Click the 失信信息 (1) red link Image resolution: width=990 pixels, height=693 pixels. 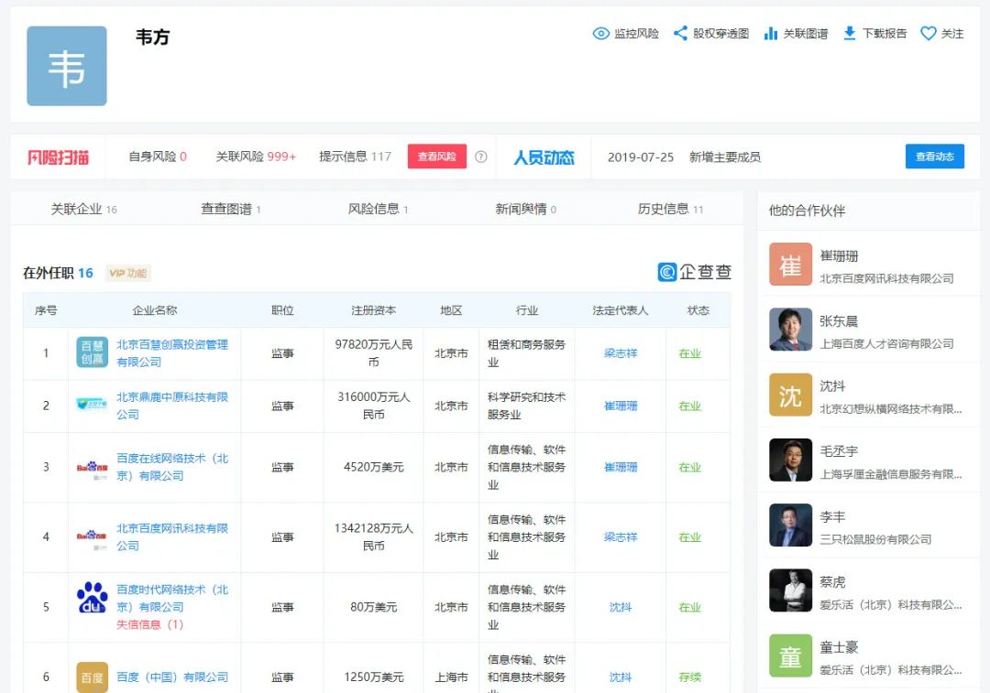click(149, 624)
